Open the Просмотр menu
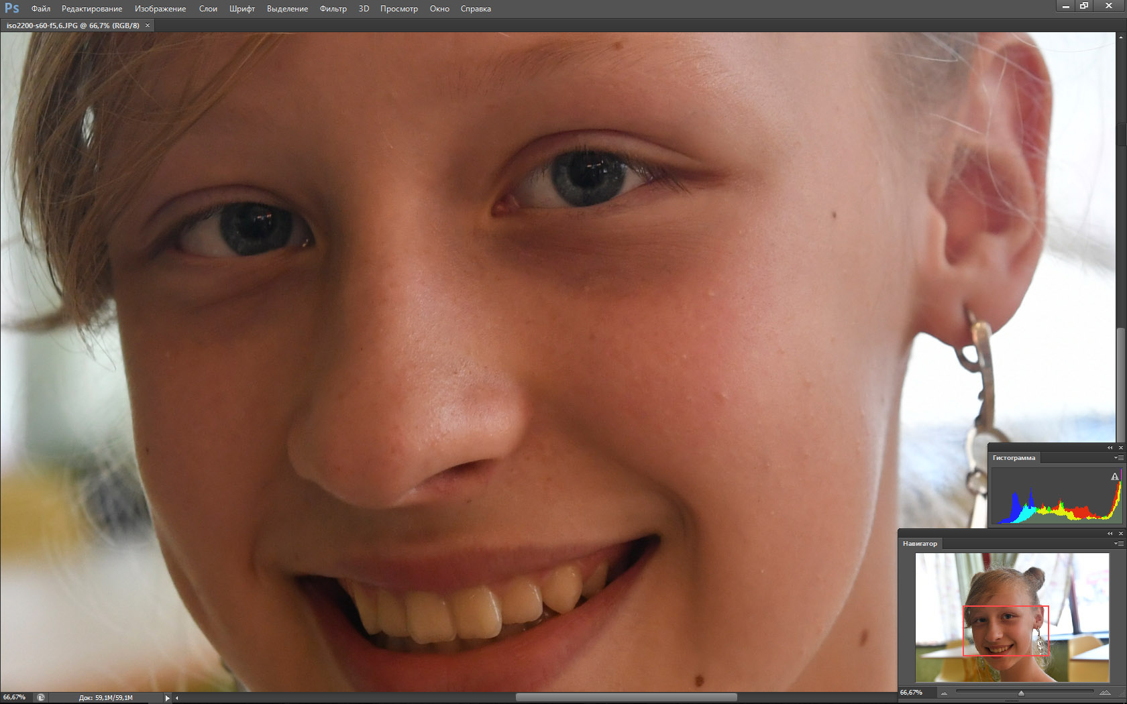This screenshot has width=1127, height=704. pos(399,9)
